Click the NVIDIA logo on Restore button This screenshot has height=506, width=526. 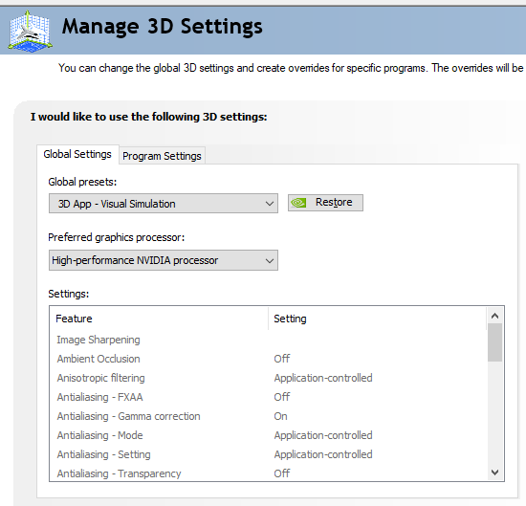click(x=298, y=203)
